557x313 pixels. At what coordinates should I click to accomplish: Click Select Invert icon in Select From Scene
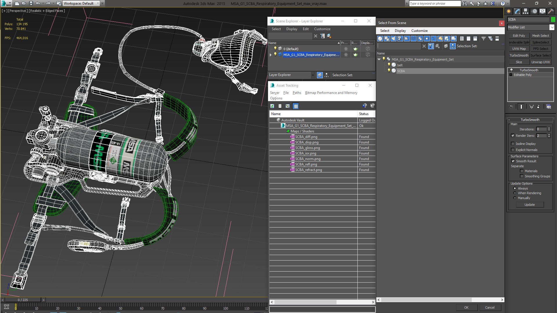pyautogui.click(x=475, y=39)
